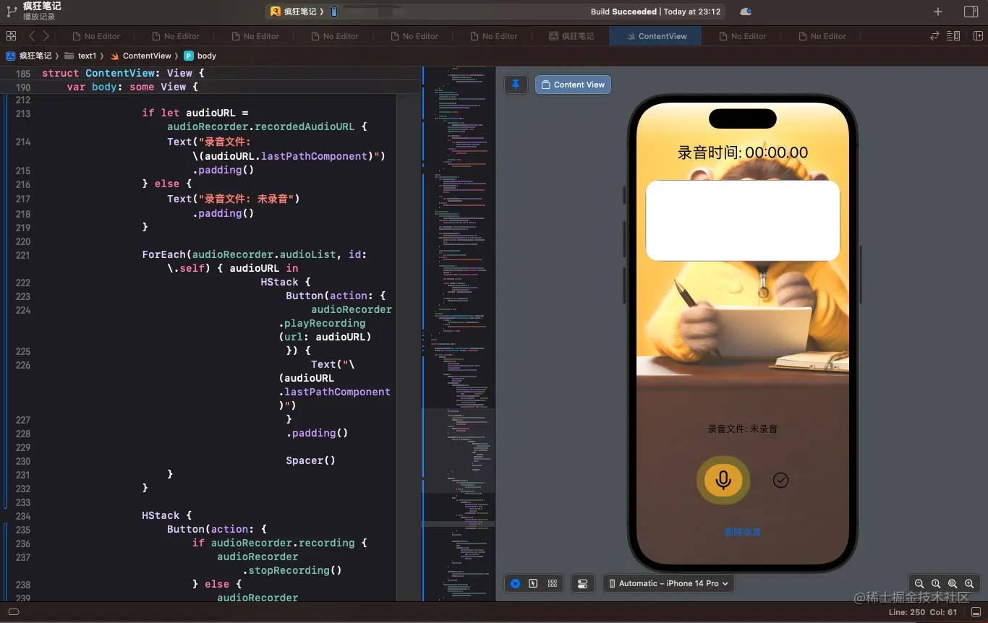
Task: Open the 疯狂笔记 scheme selector
Action: pos(297,12)
